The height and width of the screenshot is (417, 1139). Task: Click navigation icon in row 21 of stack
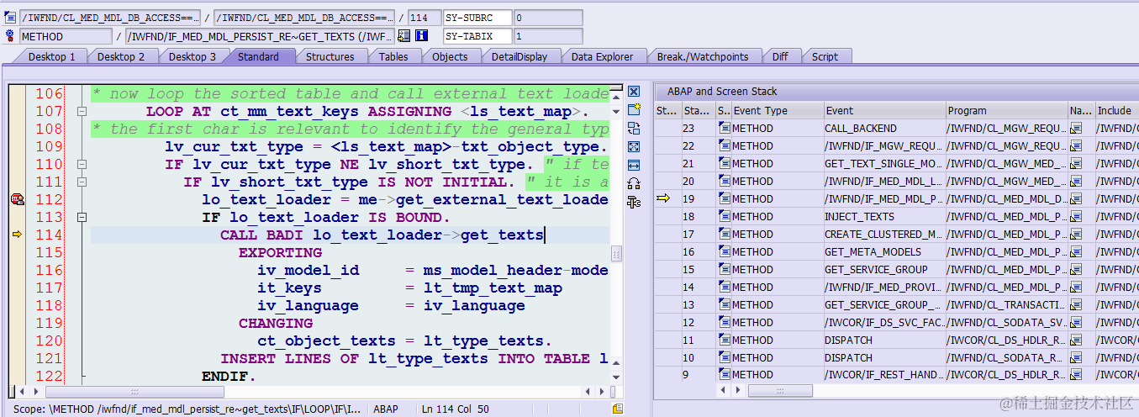pos(1075,164)
